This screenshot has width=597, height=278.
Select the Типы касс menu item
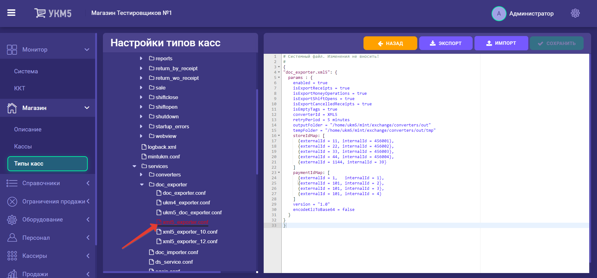[x=48, y=164]
